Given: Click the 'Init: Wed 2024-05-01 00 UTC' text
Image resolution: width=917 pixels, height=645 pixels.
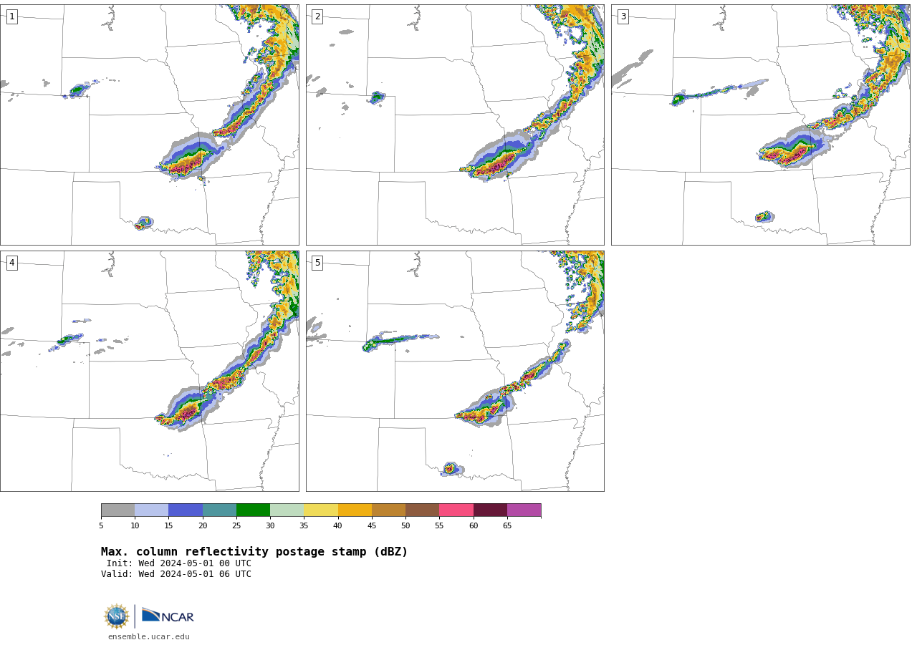Looking at the screenshot, I should point(179,563).
